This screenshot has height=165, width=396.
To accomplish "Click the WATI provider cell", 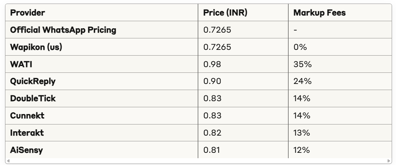I will pos(101,64).
